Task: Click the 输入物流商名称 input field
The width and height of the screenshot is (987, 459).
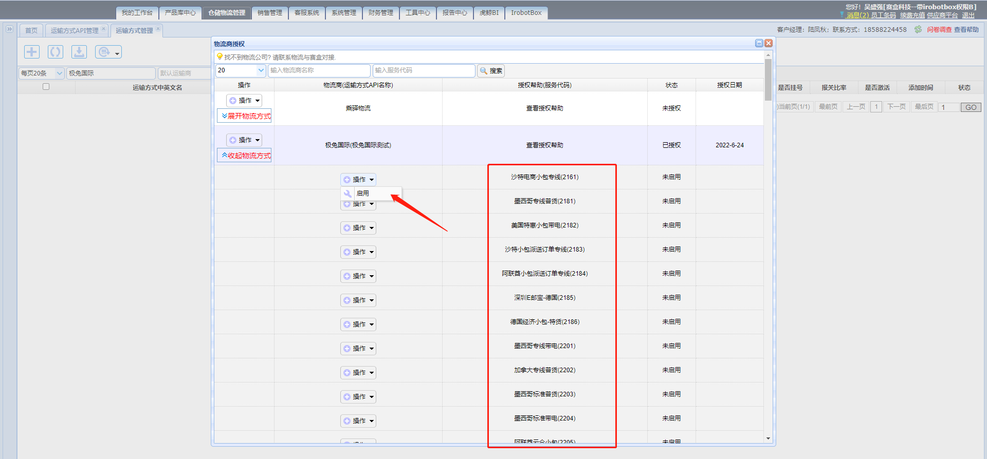Action: click(319, 70)
